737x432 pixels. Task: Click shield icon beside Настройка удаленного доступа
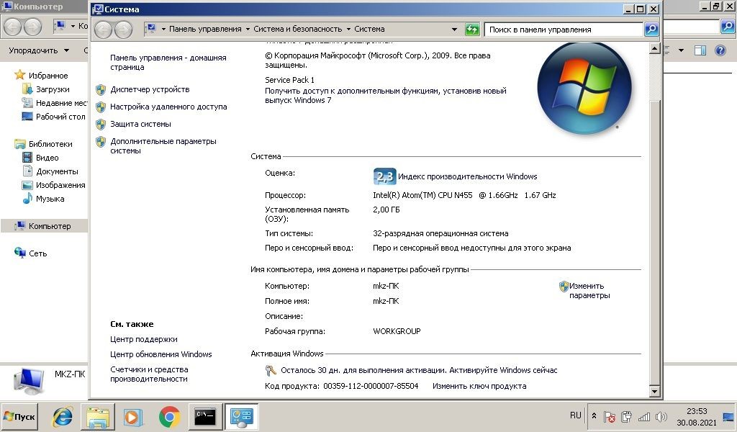click(101, 107)
